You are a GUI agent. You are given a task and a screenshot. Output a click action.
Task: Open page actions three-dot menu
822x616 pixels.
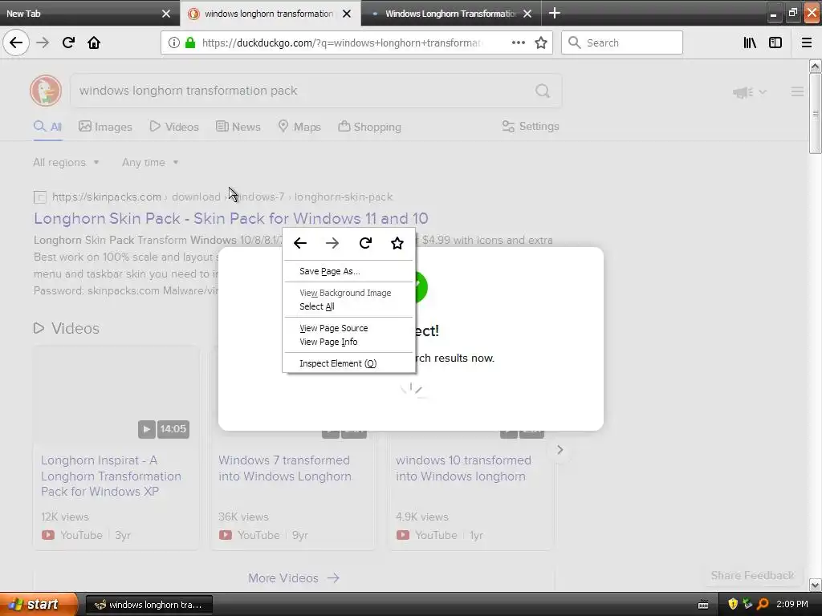pyautogui.click(x=518, y=43)
